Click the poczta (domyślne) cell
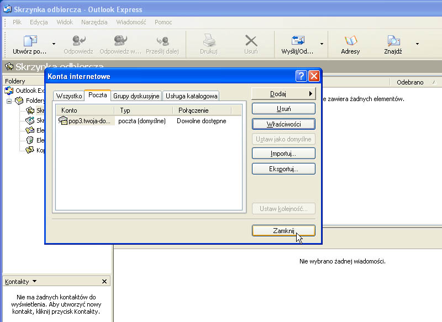The height and width of the screenshot is (322, 442). (142, 121)
